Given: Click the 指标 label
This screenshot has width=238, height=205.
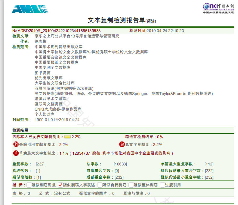Looking at the screenshot, I should [x=19, y=185].
